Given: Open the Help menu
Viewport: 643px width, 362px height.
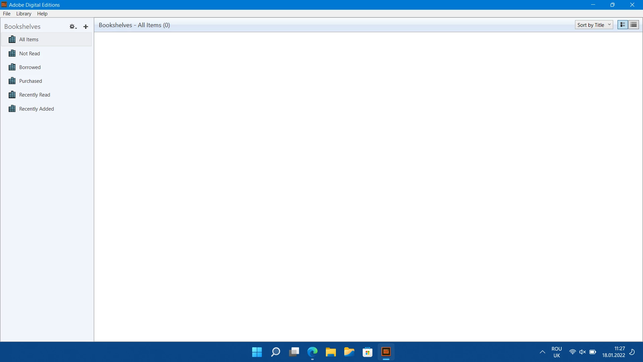Looking at the screenshot, I should 42,14.
